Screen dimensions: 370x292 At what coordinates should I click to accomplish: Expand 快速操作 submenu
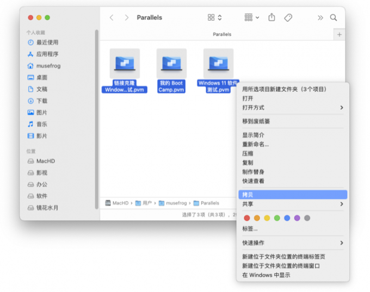(293, 243)
